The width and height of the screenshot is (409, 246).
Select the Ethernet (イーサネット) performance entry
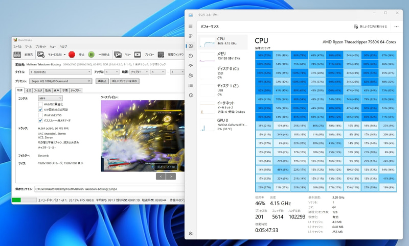pos(222,107)
